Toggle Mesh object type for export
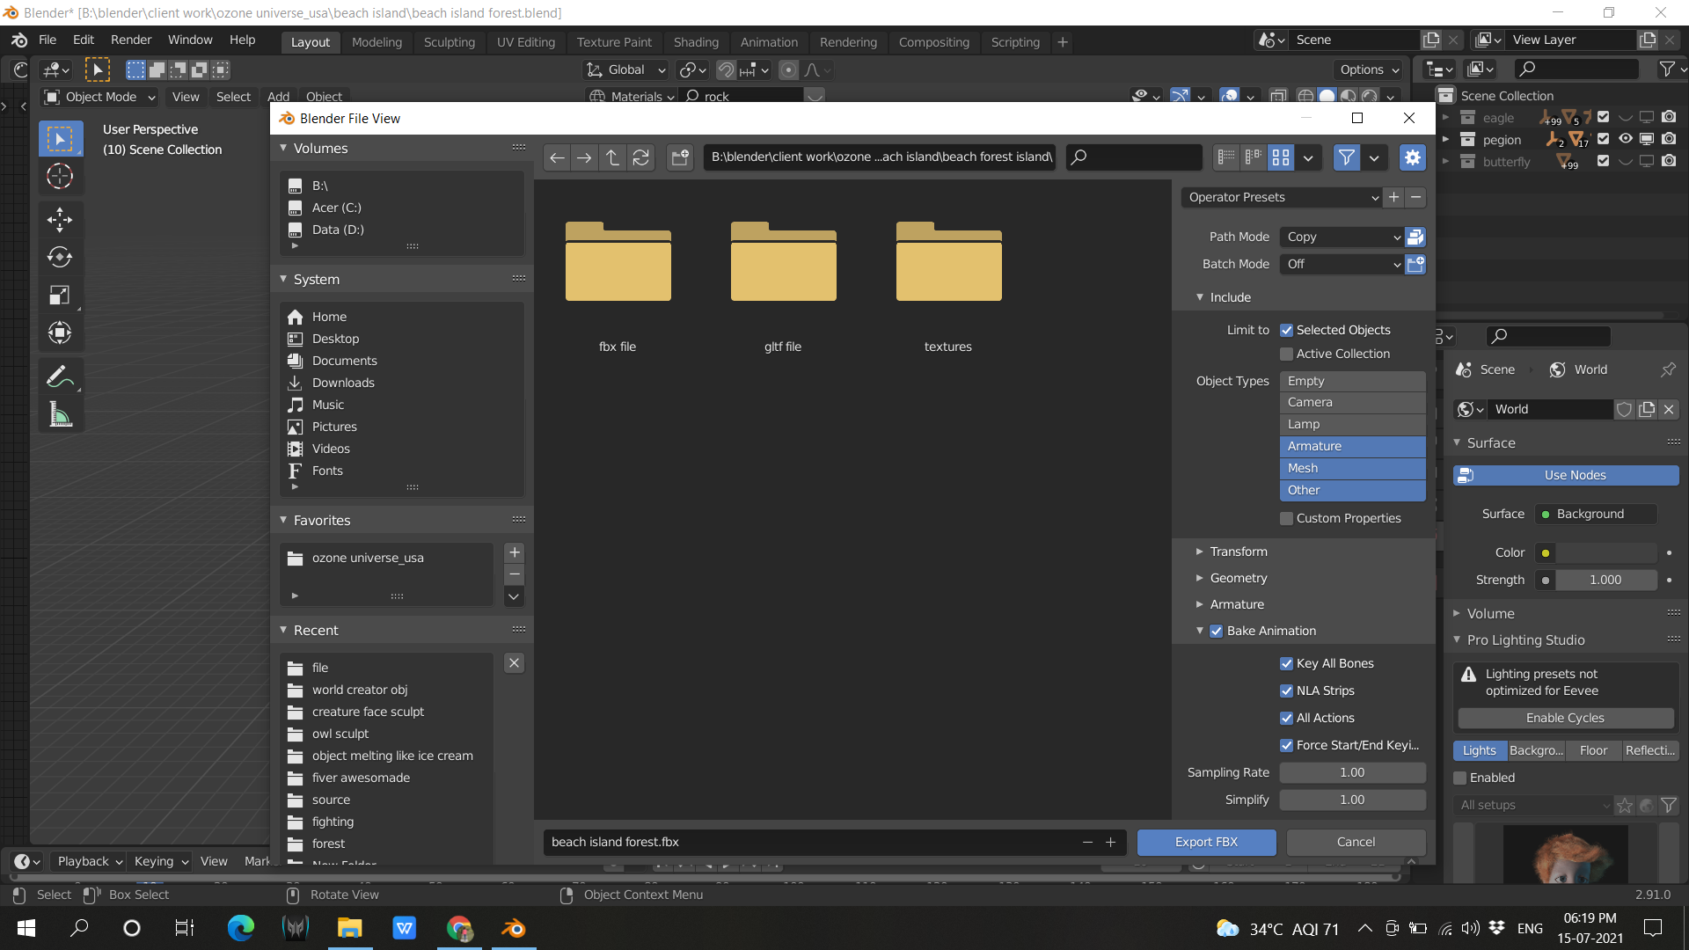Viewport: 1689px width, 950px height. 1352,468
